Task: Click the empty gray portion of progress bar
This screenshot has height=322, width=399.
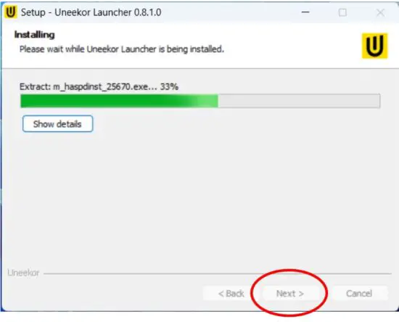Action: click(x=299, y=101)
